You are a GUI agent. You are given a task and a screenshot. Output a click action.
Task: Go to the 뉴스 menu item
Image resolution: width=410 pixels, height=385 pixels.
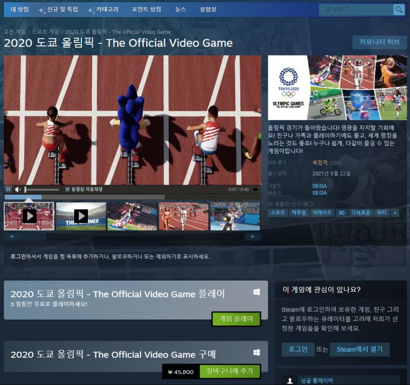pyautogui.click(x=180, y=10)
